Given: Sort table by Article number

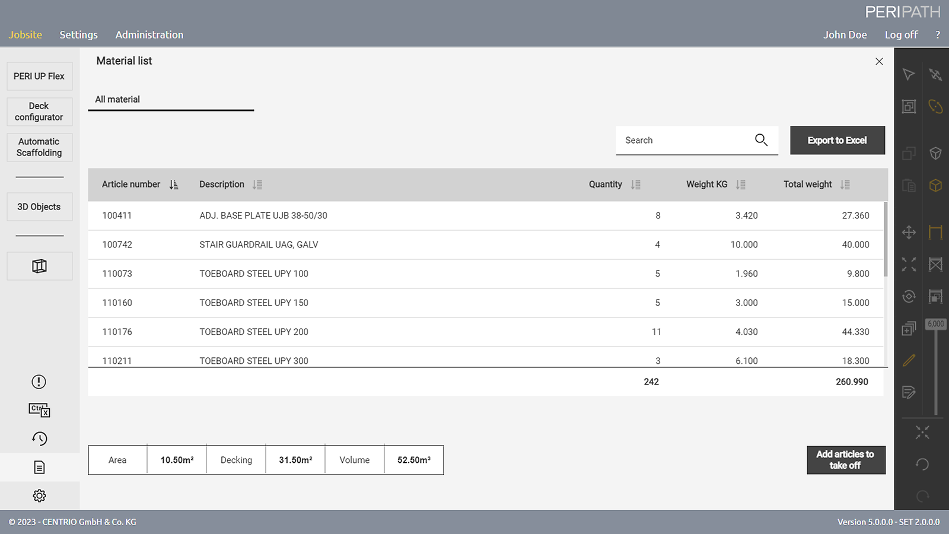Looking at the screenshot, I should [x=173, y=185].
